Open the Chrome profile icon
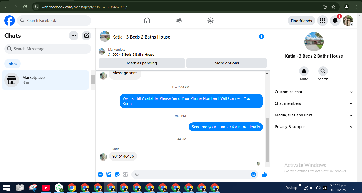 [x=347, y=7]
